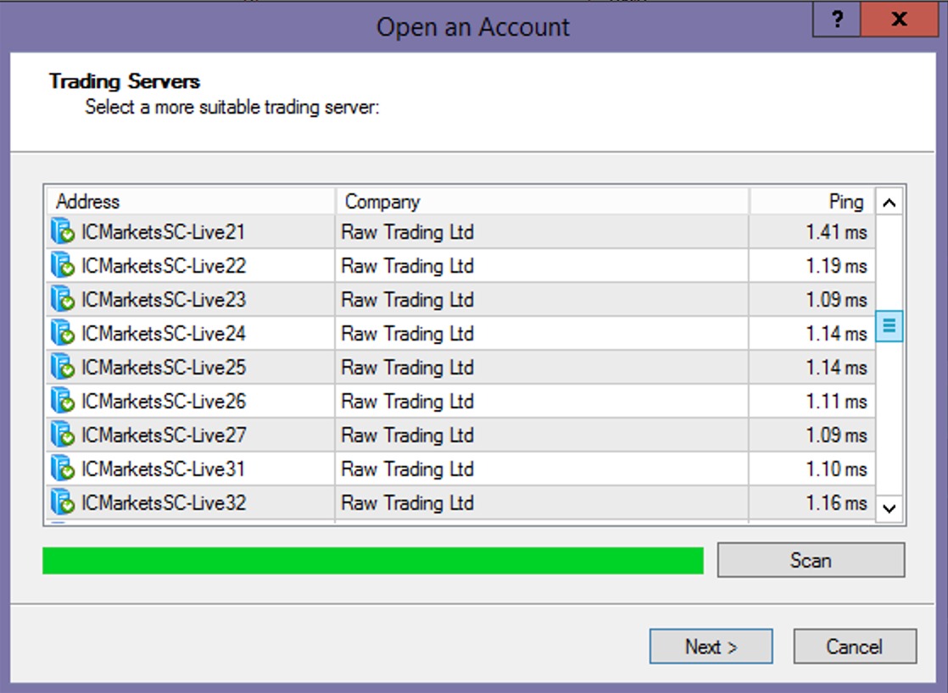Select the ICMarketsSC-Live31 server address
This screenshot has height=693, width=948.
[x=164, y=468]
